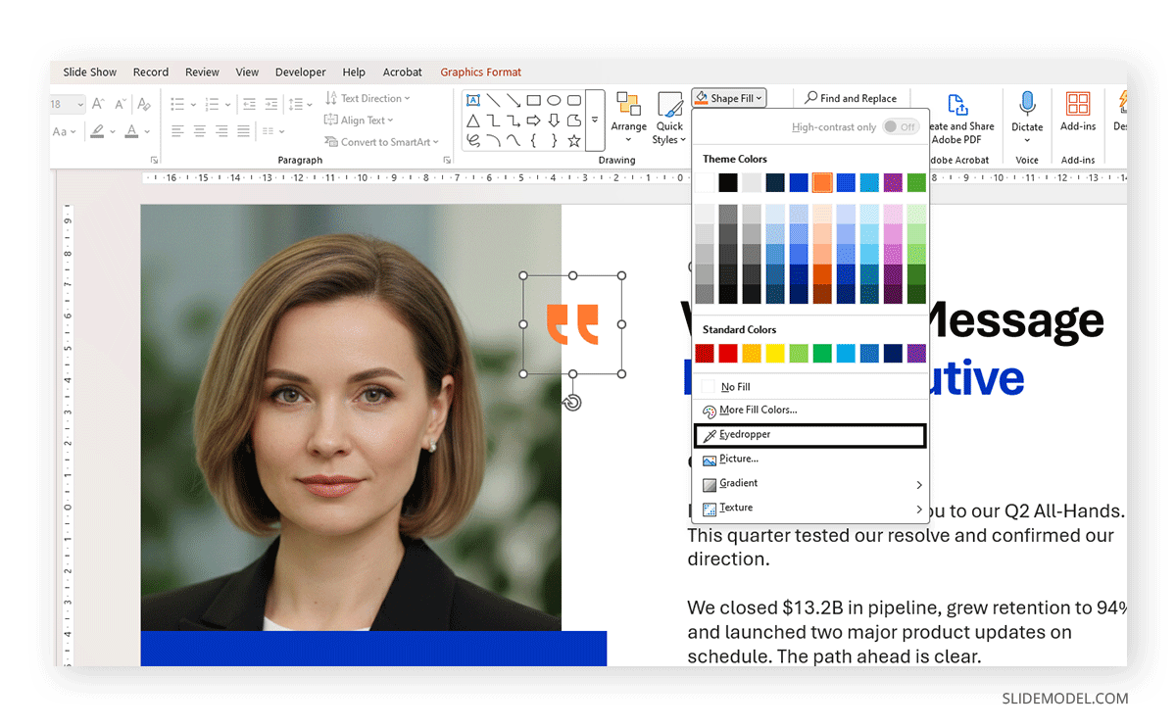This screenshot has height=728, width=1176.
Task: Open More Fill Colors
Action: pyautogui.click(x=809, y=411)
